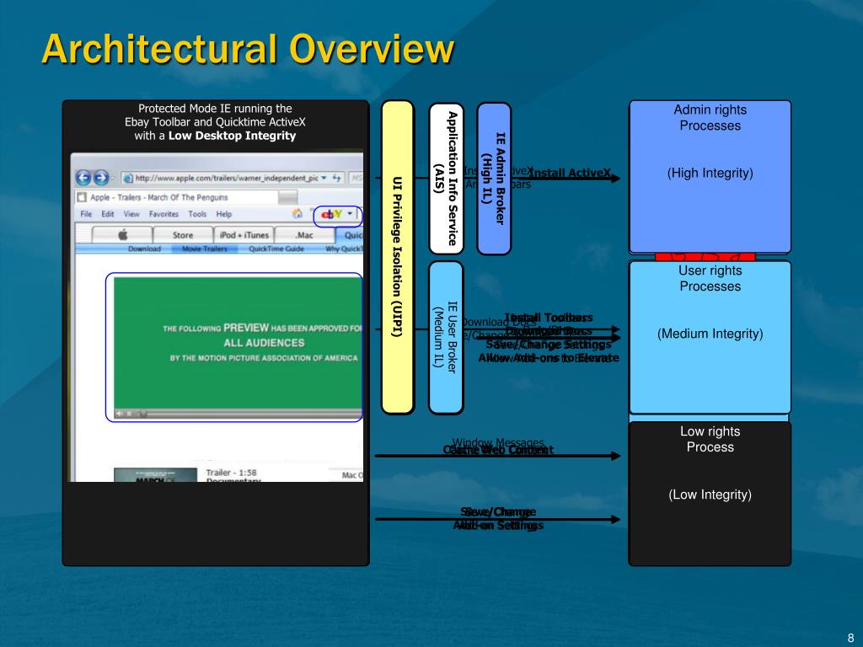Click the Admin rights Processes box
Viewport: 863px width, 647px height.
(x=710, y=176)
